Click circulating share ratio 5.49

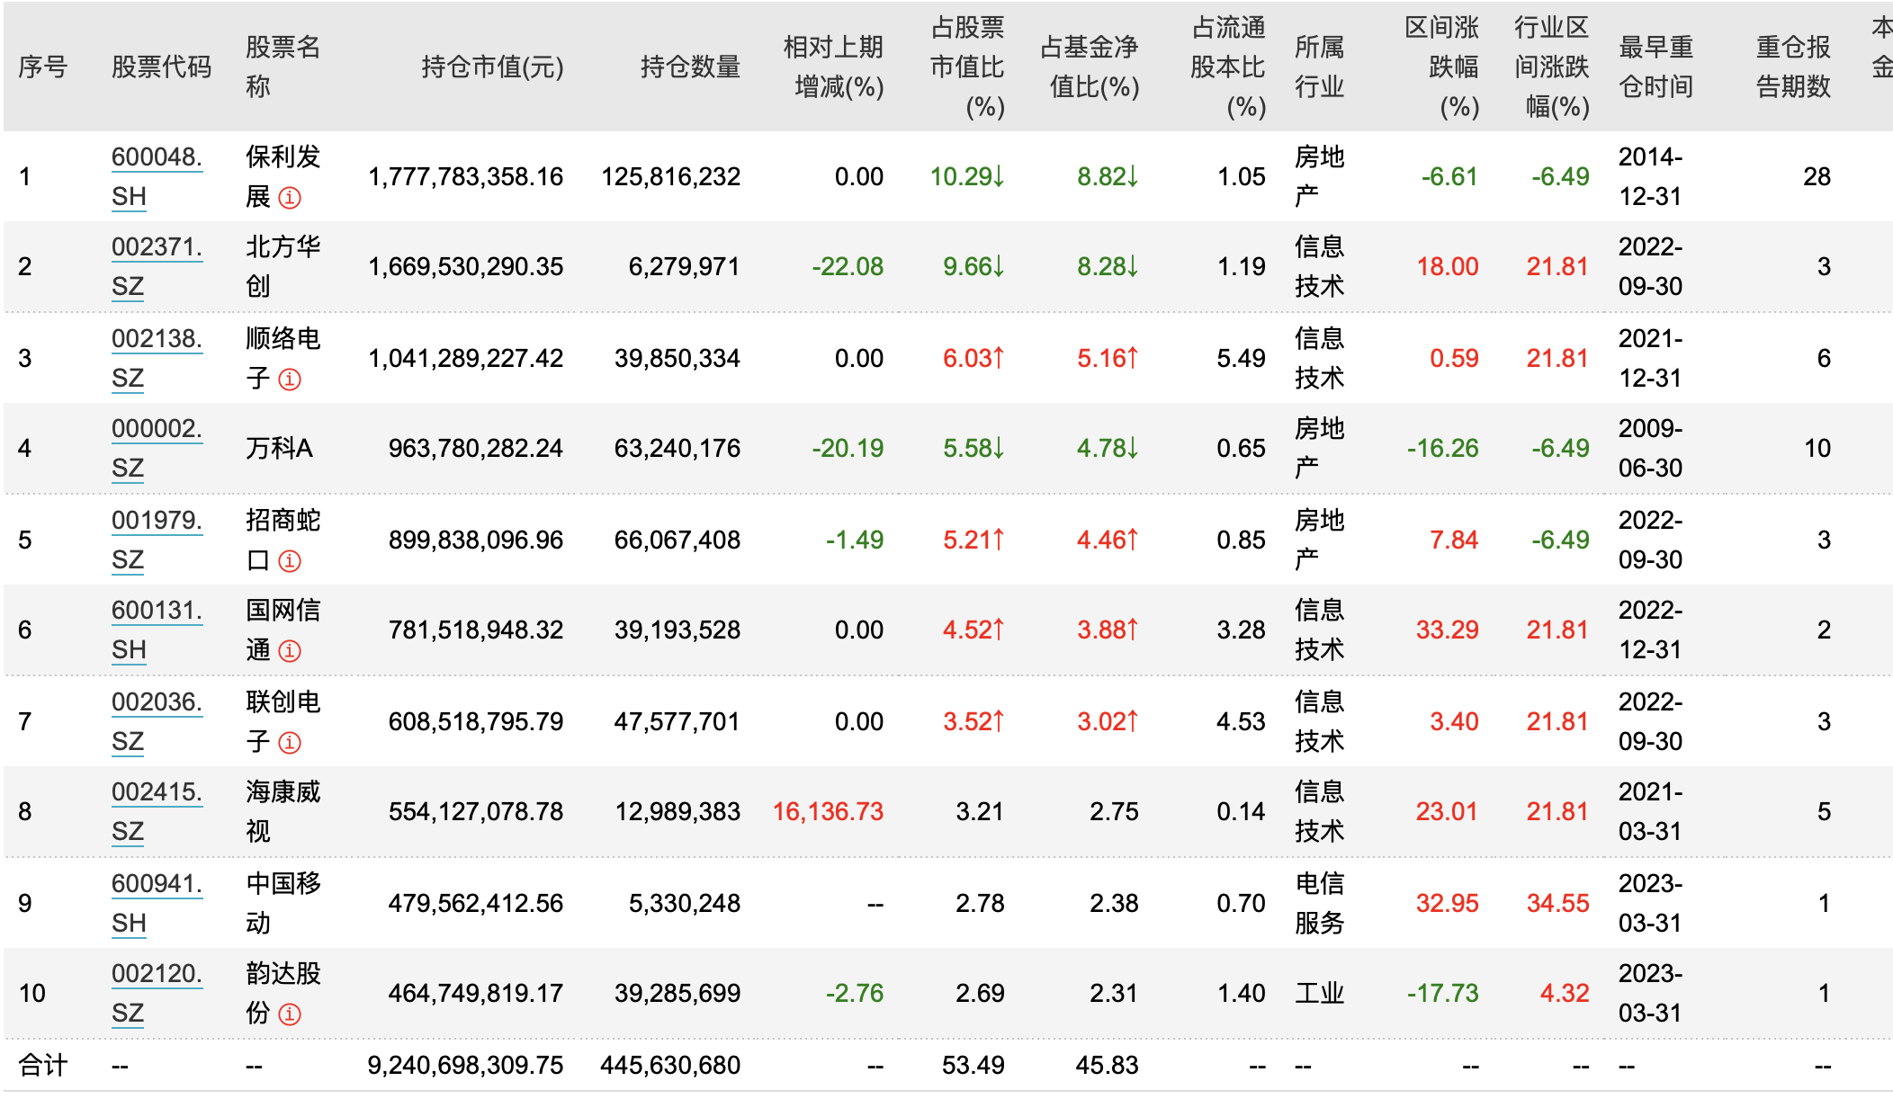point(1242,358)
